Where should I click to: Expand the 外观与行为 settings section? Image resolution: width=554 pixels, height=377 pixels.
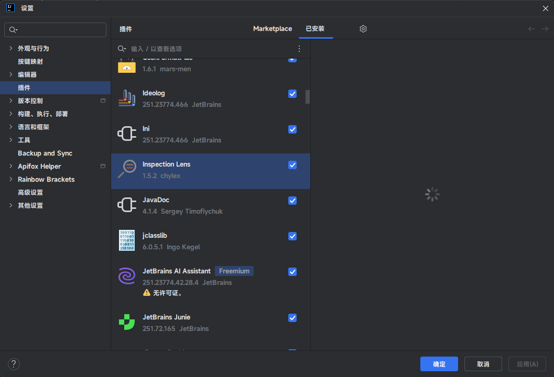pos(10,48)
